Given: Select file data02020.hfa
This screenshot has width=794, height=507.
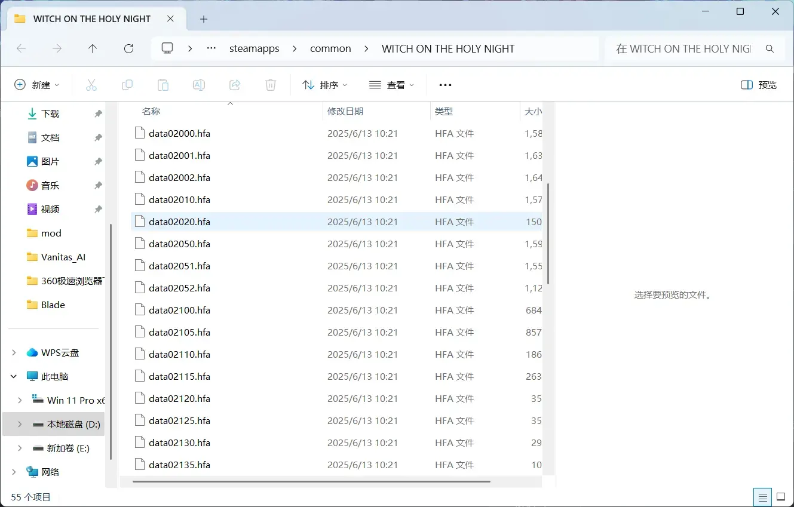Looking at the screenshot, I should point(336,222).
